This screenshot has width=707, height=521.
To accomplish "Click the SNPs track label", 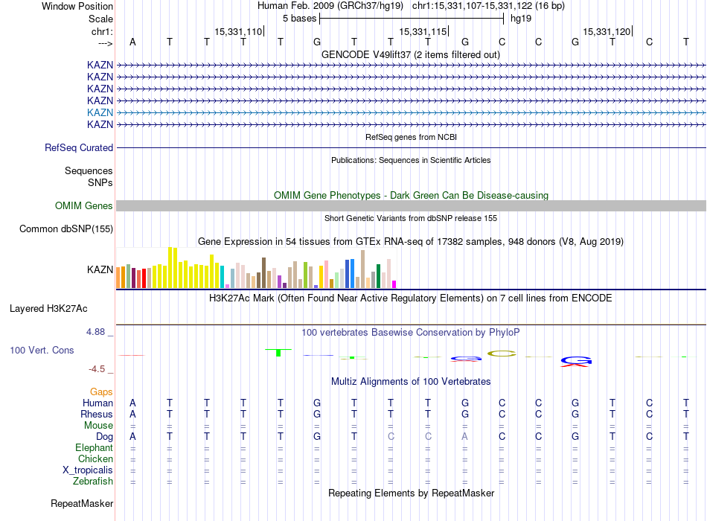I will [x=100, y=182].
